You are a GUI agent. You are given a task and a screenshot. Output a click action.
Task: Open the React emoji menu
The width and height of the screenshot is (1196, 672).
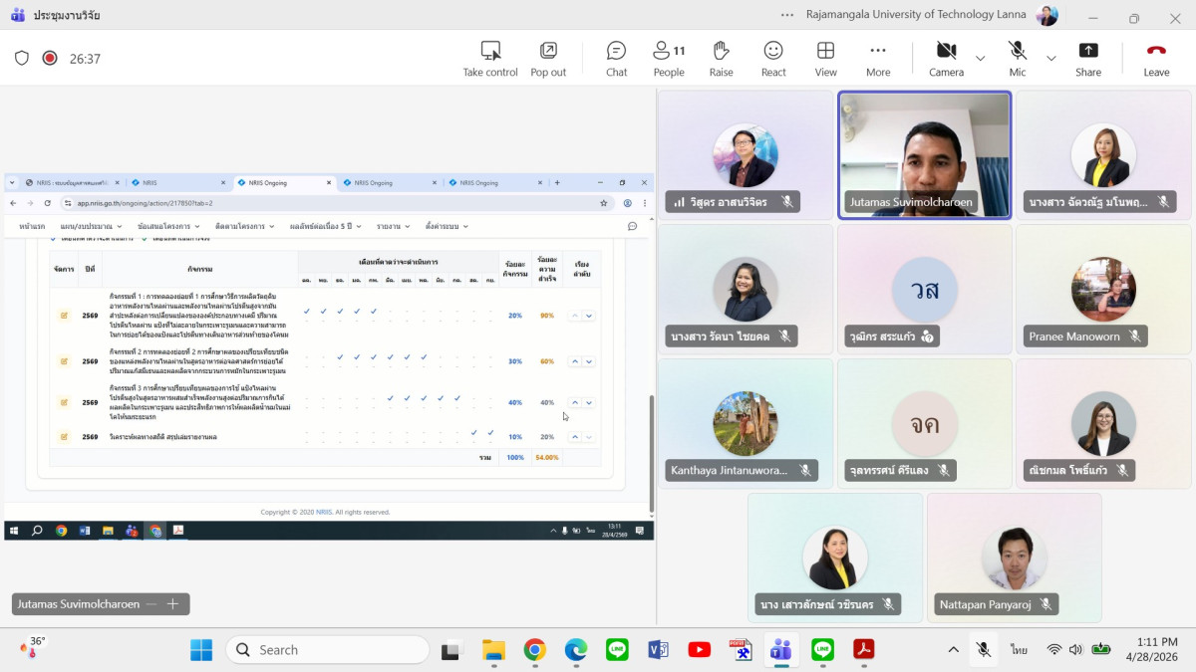[773, 59]
